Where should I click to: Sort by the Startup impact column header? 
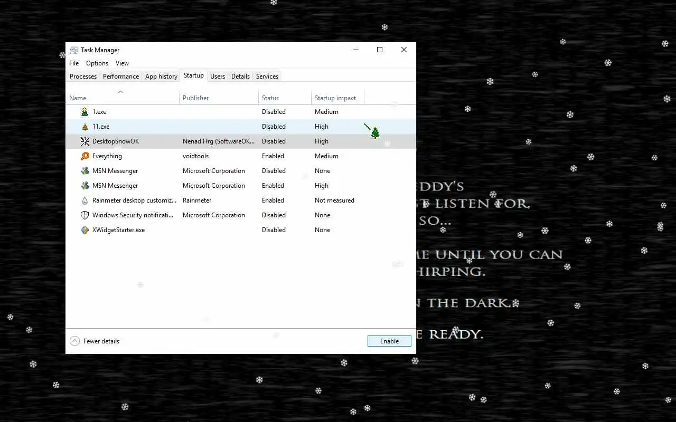click(x=338, y=98)
